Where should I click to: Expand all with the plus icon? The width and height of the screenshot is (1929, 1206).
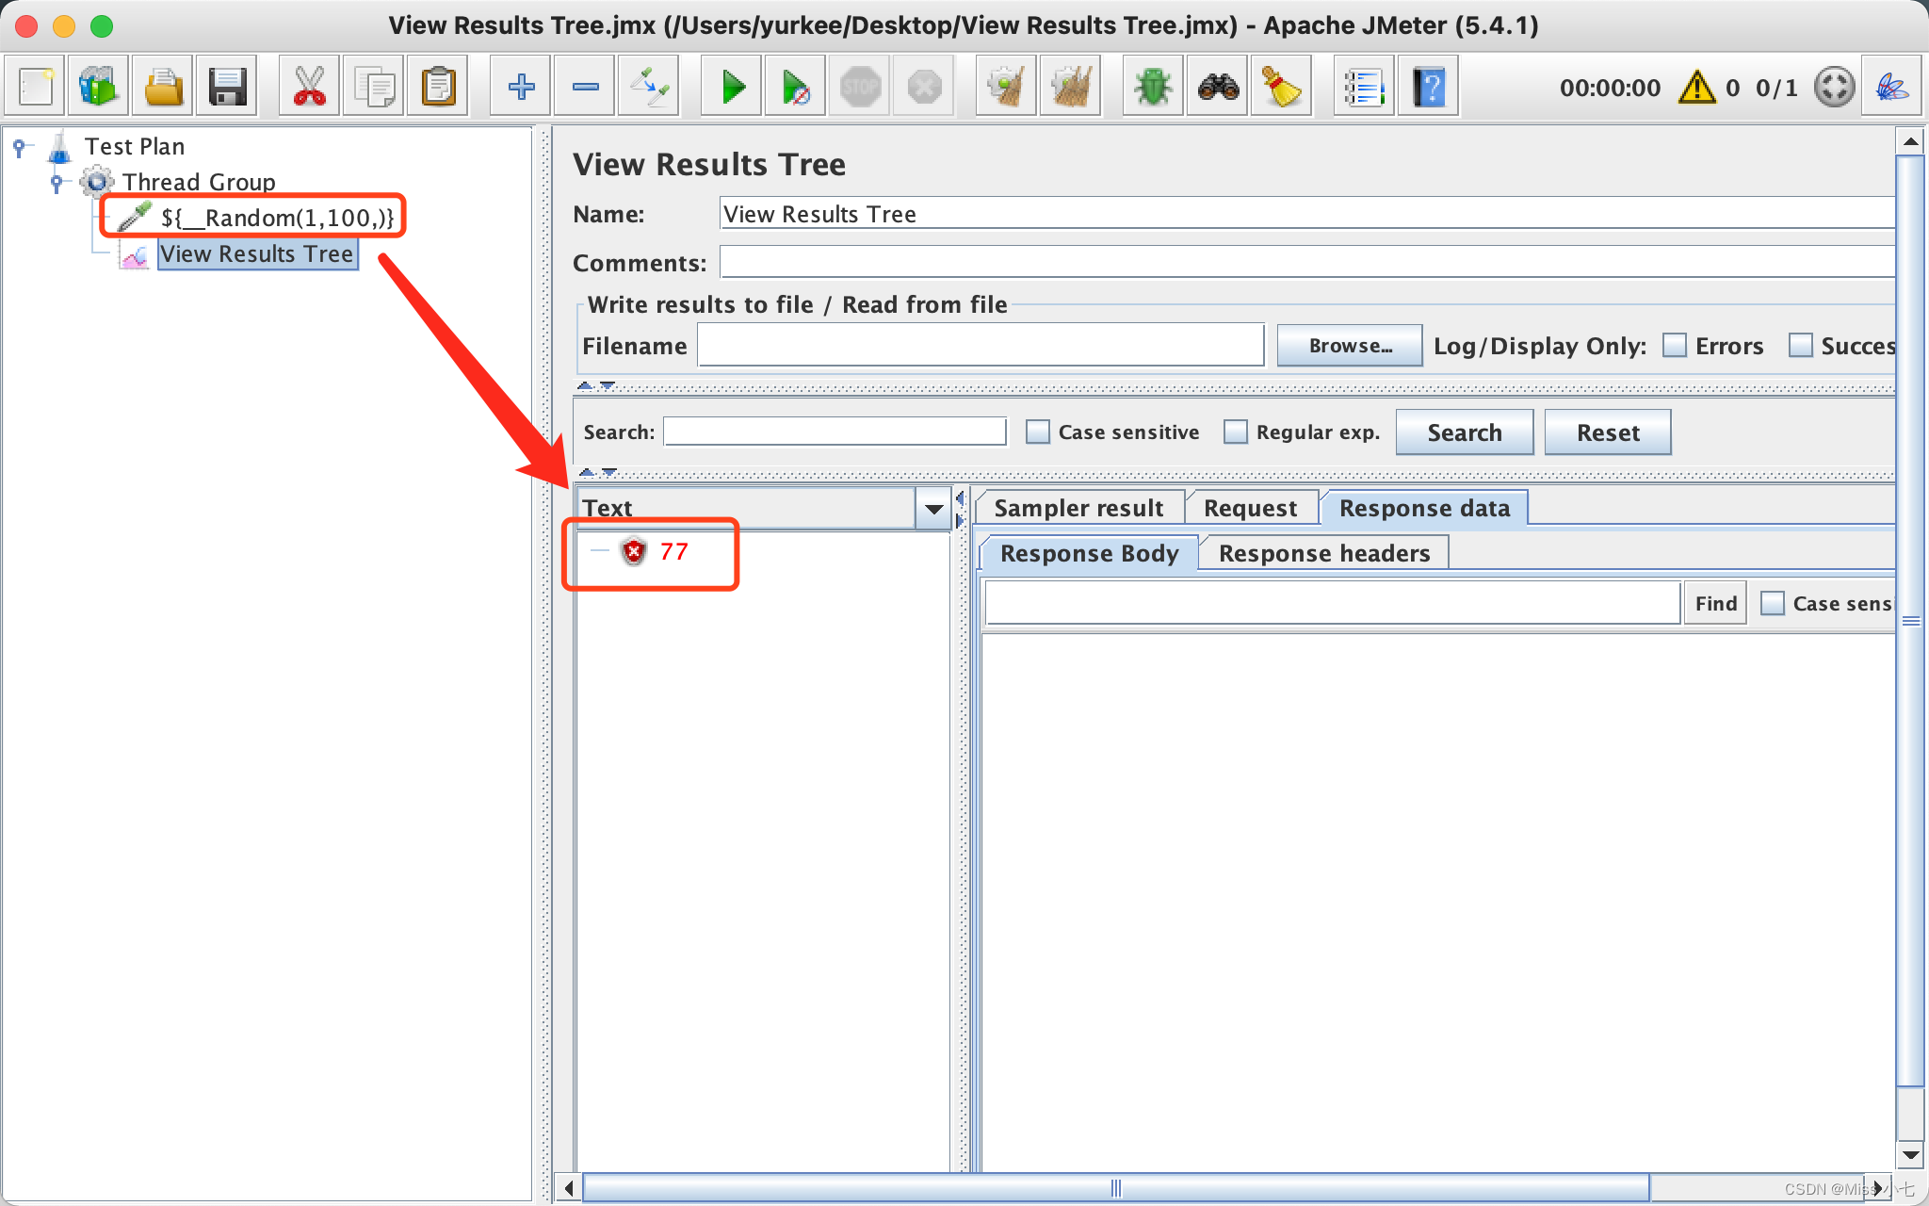point(521,87)
